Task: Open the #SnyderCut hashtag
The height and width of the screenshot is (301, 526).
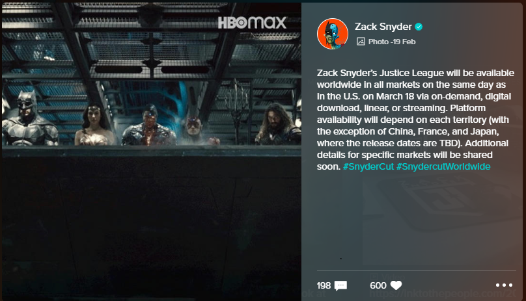Action: (x=368, y=166)
